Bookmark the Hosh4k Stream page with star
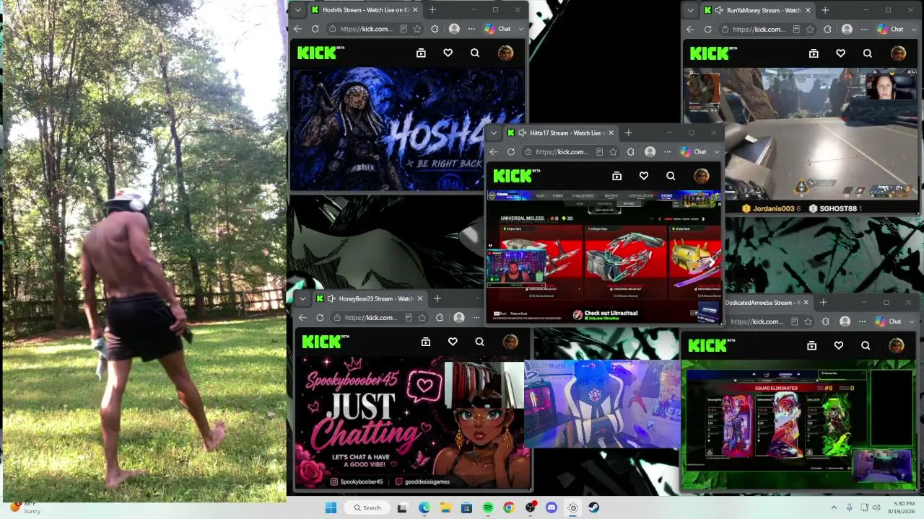Screen dimensions: 924x519 point(417,29)
